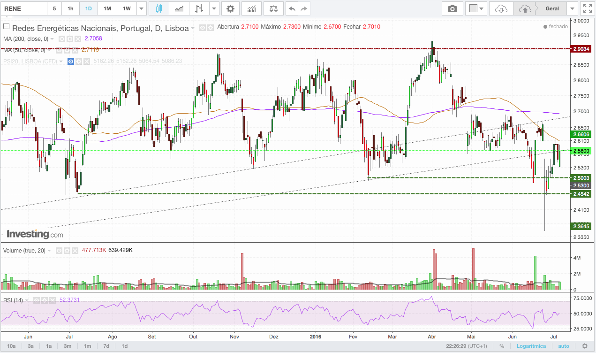Open chart settings gear at bottom right

pyautogui.click(x=585, y=346)
